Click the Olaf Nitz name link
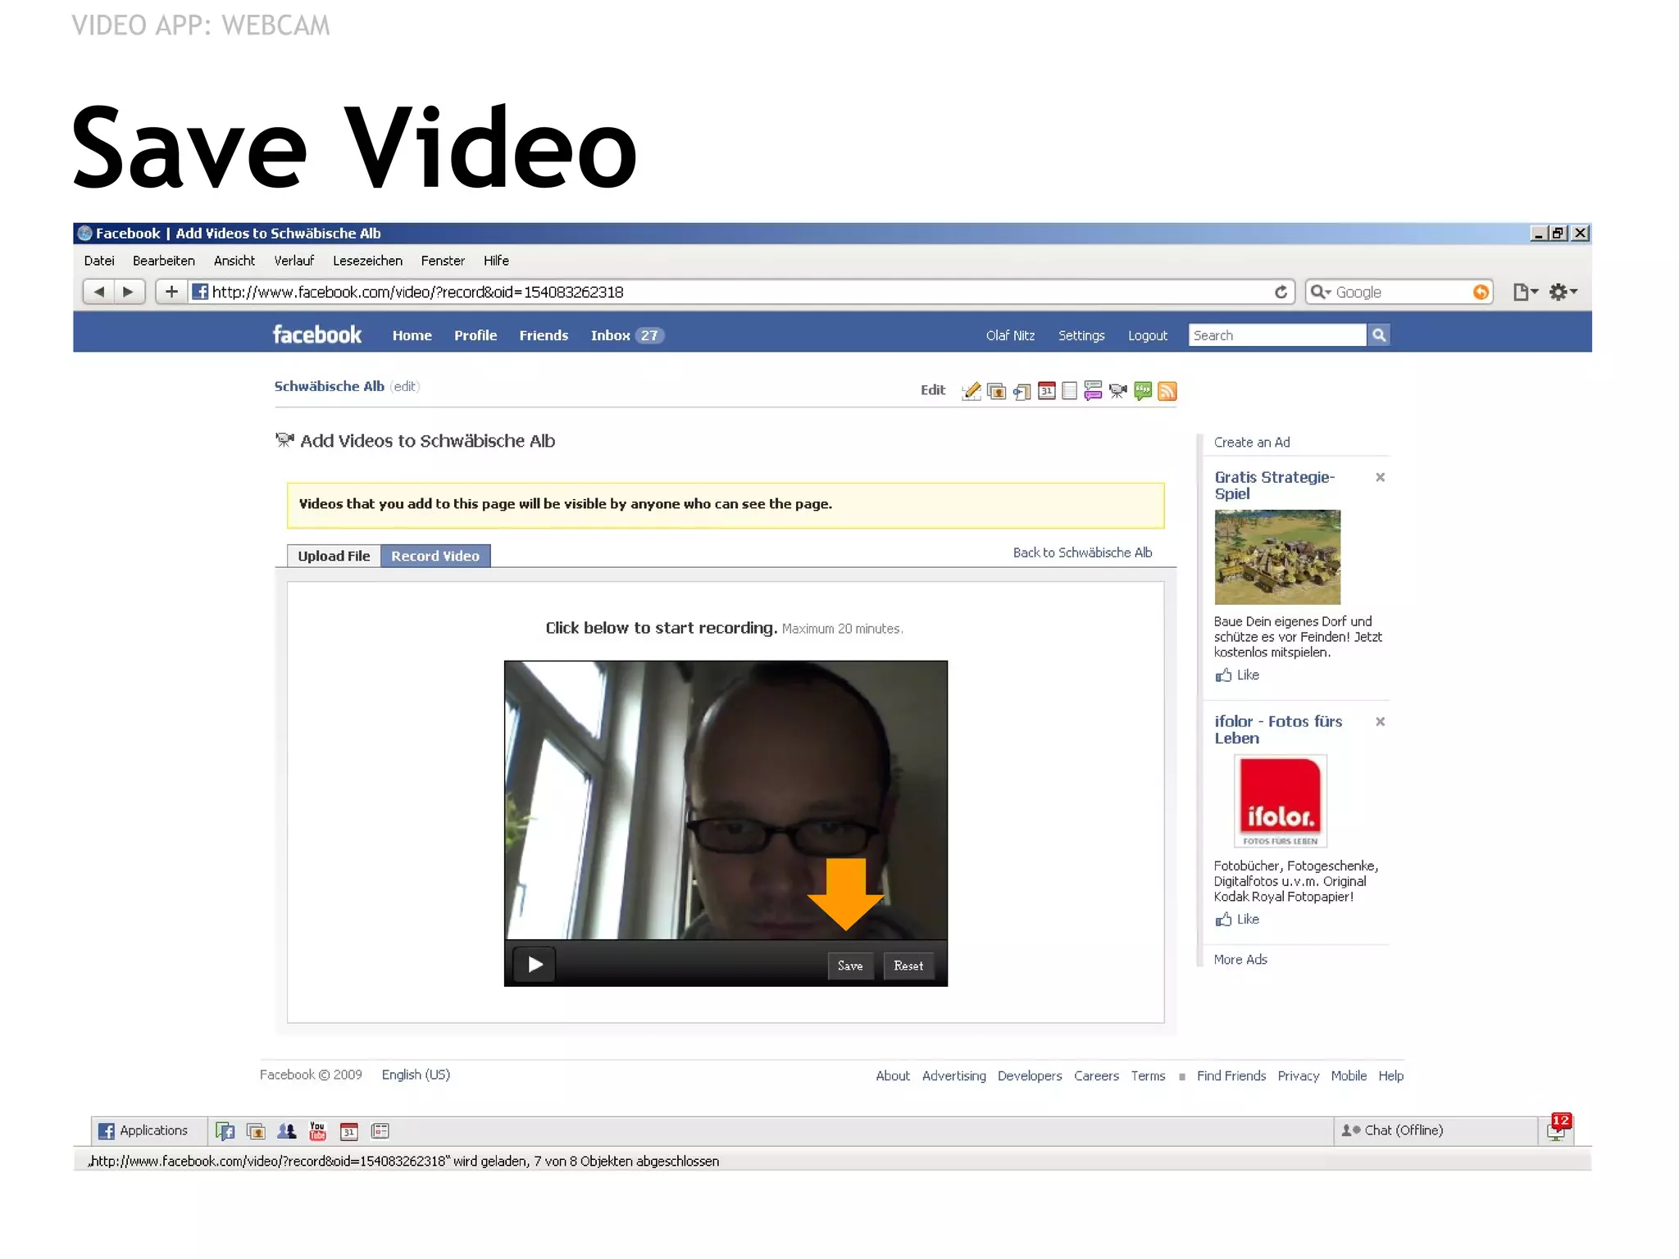Image resolution: width=1679 pixels, height=1259 pixels. click(1010, 335)
